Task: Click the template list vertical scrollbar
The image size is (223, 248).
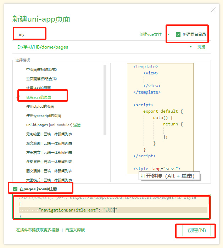Action: 105,100
